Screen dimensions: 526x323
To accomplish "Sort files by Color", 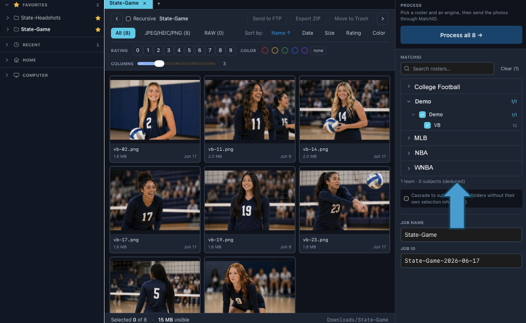I will click(379, 33).
